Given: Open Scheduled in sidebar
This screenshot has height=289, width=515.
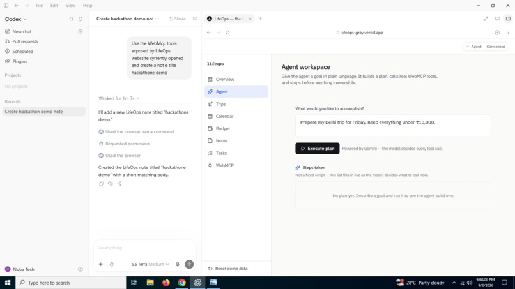Looking at the screenshot, I should tap(19, 52).
